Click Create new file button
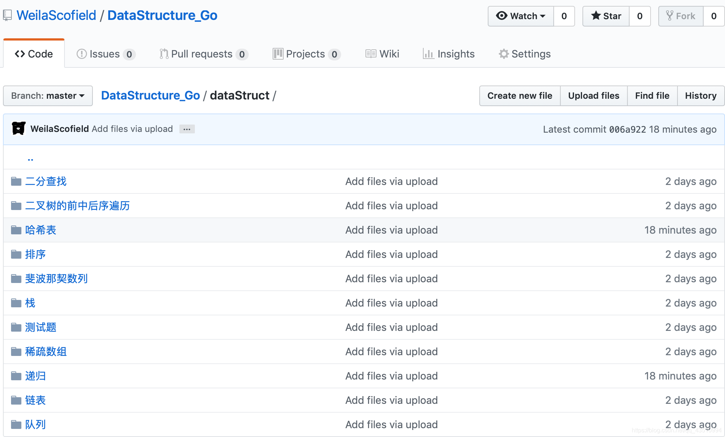 point(520,96)
